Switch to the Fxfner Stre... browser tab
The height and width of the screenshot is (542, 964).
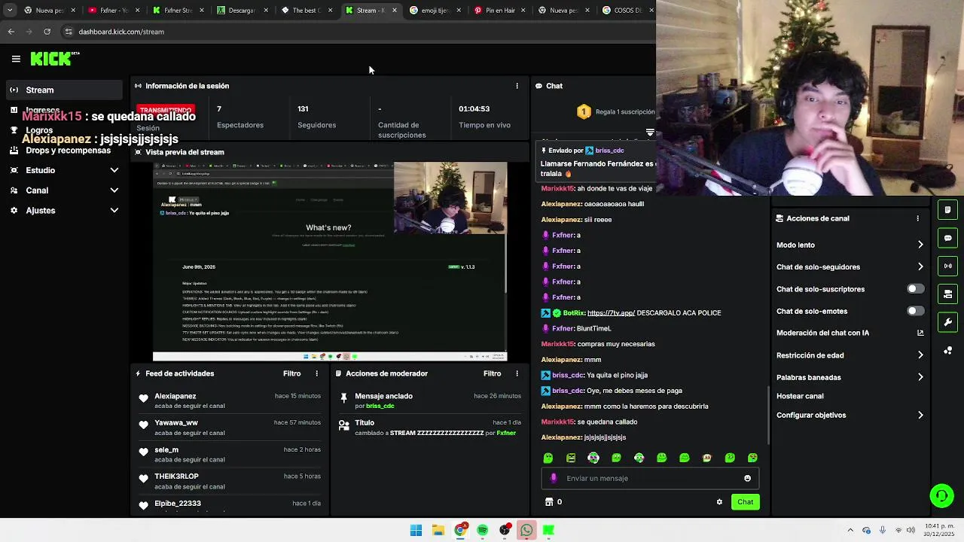(x=178, y=11)
